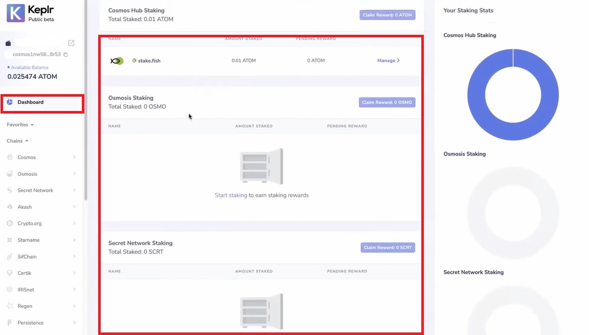Screen dimensions: 589x335
Task: Expand the Starname chevron
Action: point(74,240)
